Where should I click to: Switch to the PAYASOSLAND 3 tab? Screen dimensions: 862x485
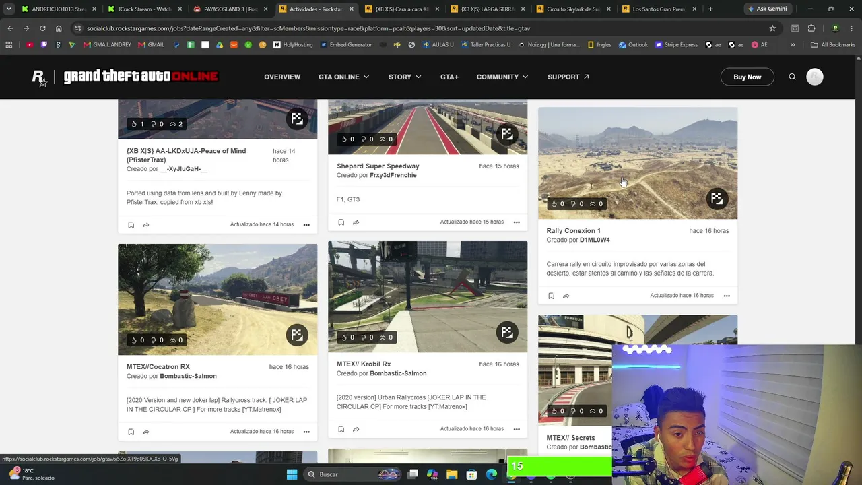tap(230, 9)
